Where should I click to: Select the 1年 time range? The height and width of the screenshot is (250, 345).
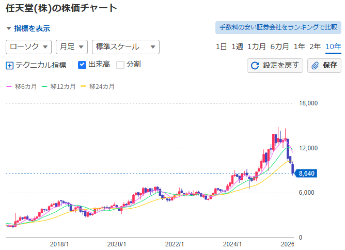[x=299, y=46]
